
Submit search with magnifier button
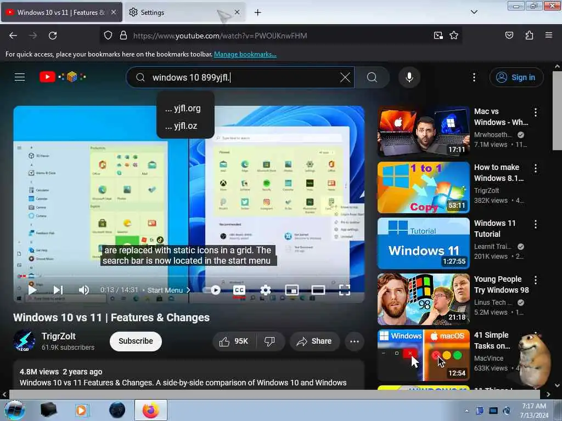[372, 77]
